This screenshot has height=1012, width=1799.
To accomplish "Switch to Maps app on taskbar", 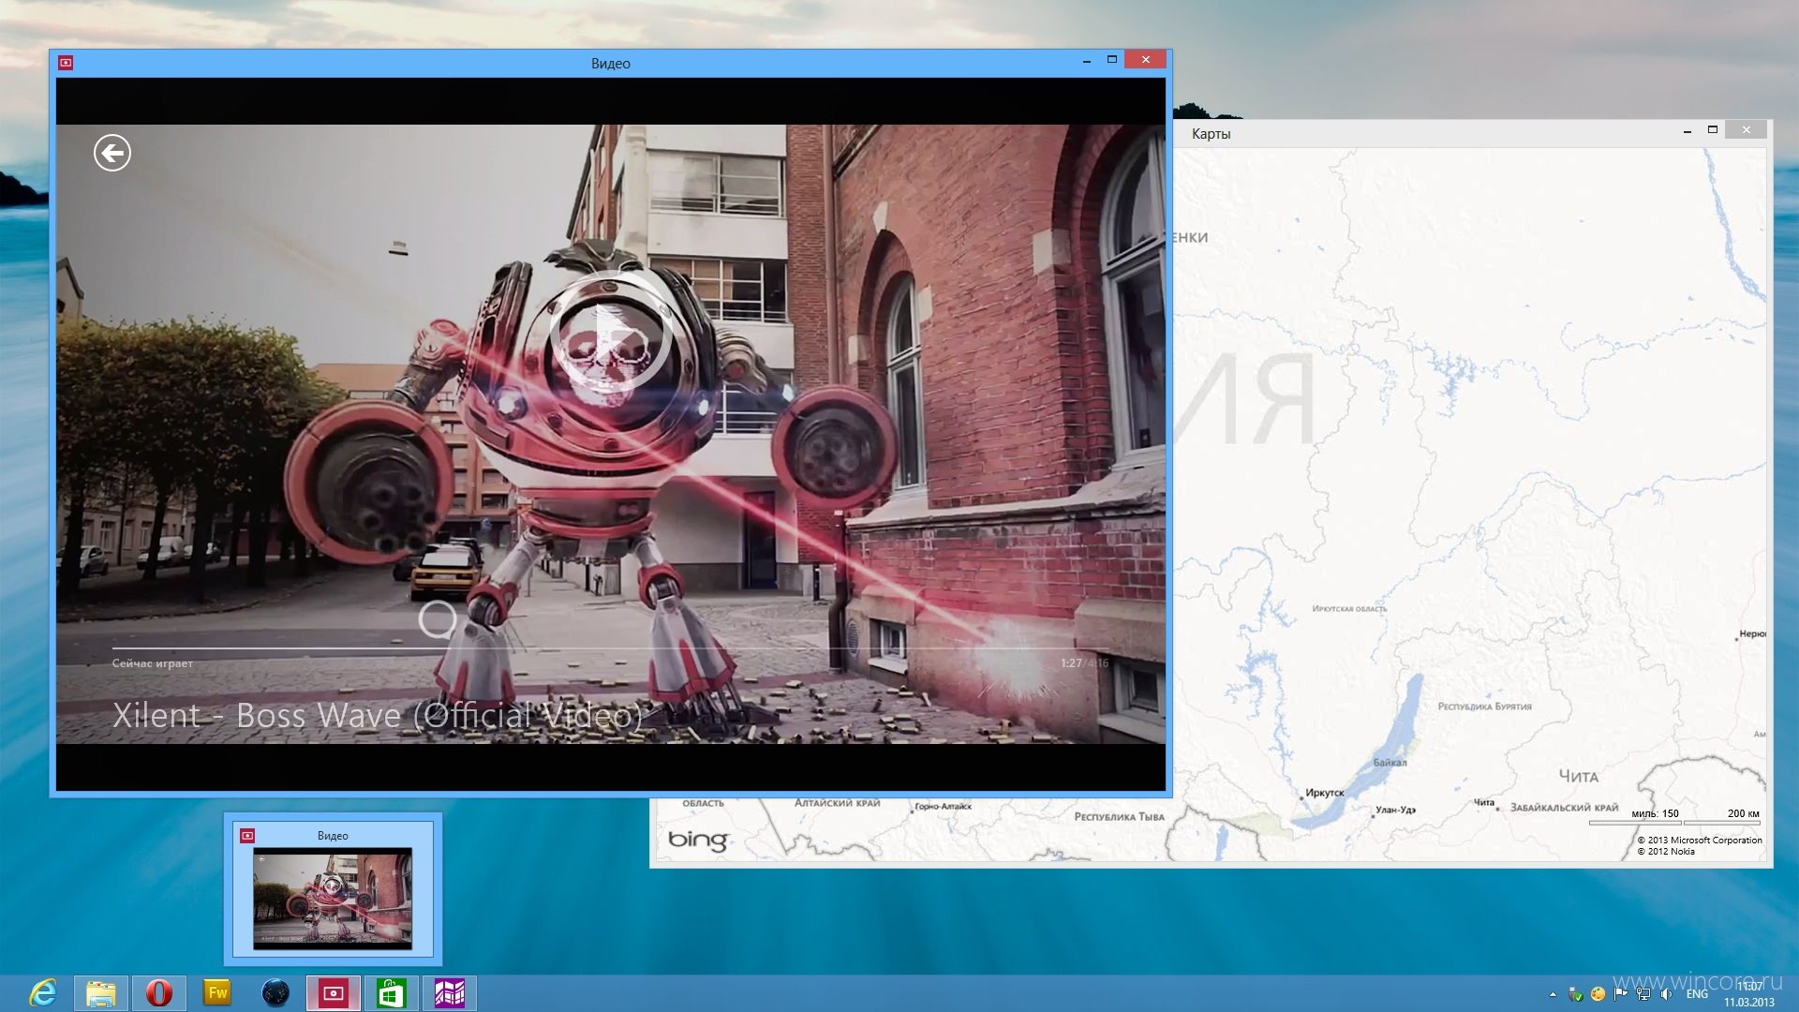I will (x=450, y=993).
